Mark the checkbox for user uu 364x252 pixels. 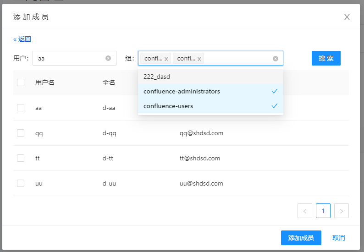click(21, 183)
